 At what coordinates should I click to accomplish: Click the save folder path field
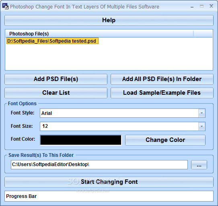[99, 164]
